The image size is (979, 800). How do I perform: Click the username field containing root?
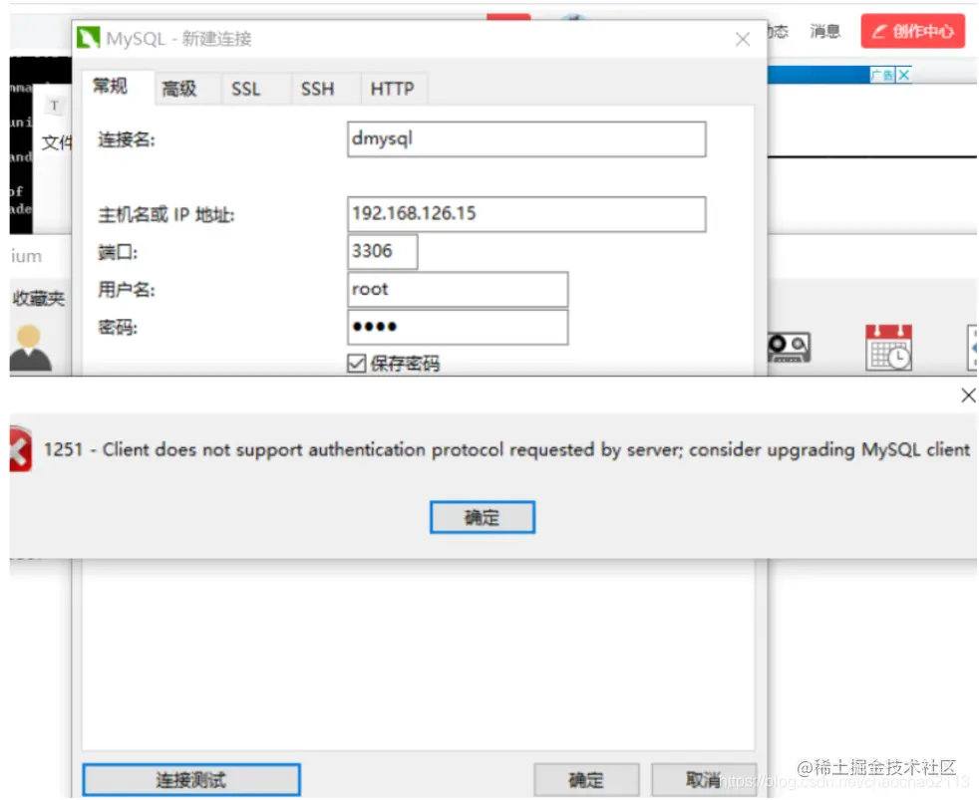pyautogui.click(x=458, y=290)
